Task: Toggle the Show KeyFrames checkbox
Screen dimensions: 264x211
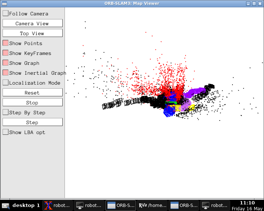Action: [5, 53]
